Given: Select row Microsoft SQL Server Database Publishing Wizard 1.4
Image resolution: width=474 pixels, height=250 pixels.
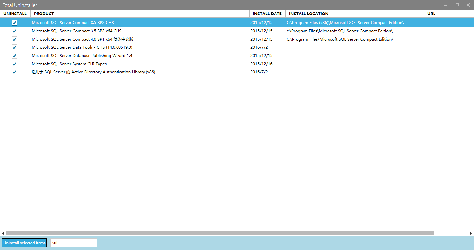Looking at the screenshot, I should point(237,56).
